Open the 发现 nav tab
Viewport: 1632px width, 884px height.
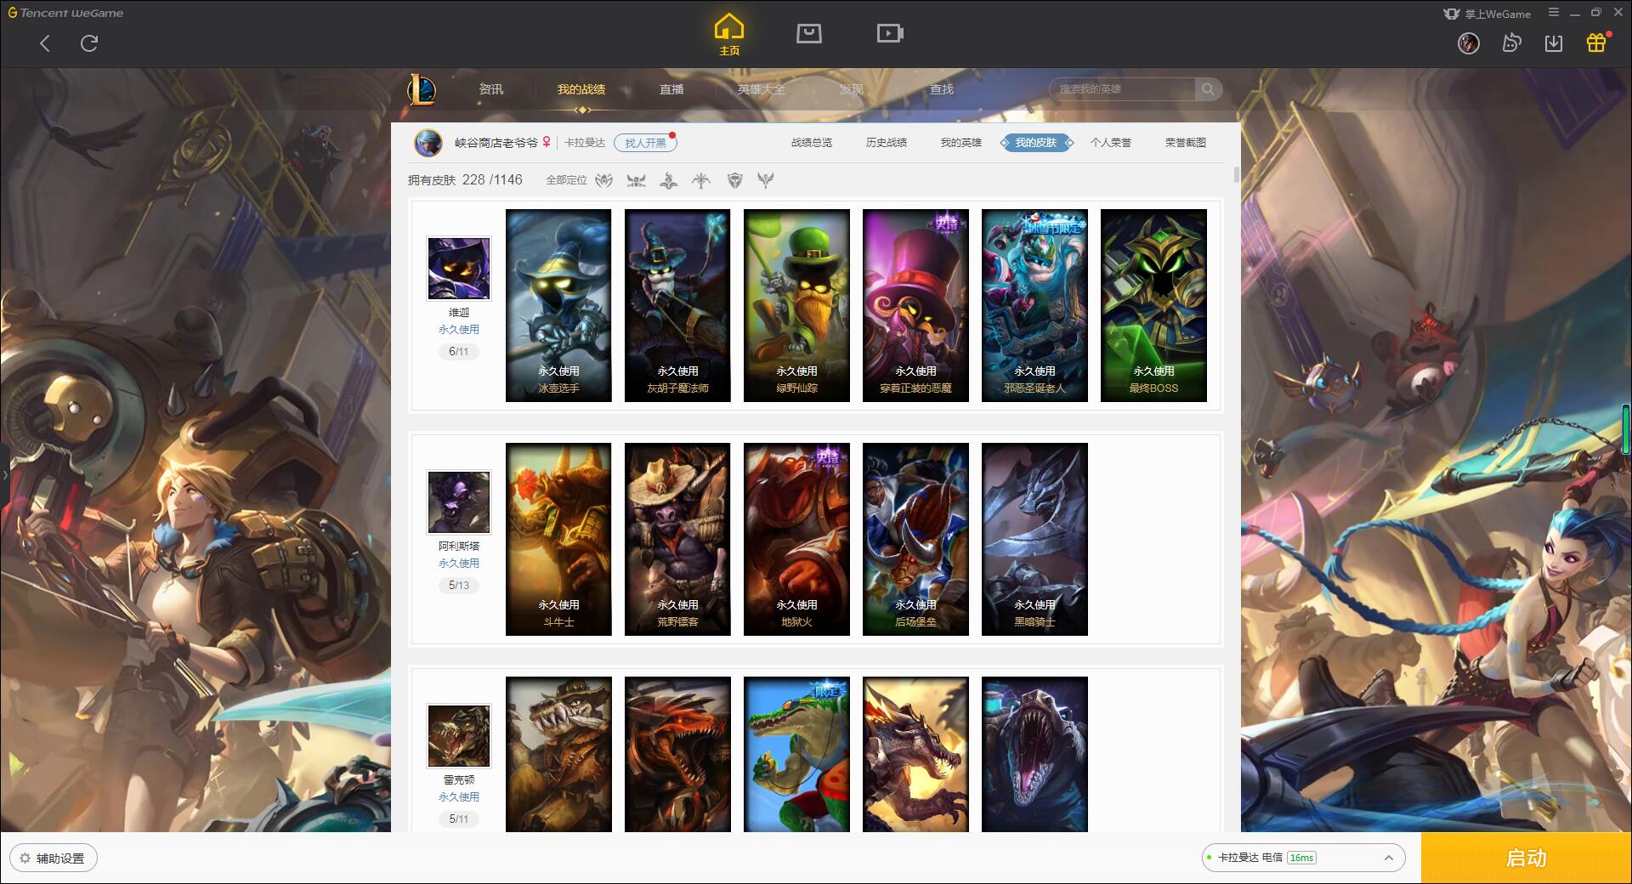[x=852, y=89]
